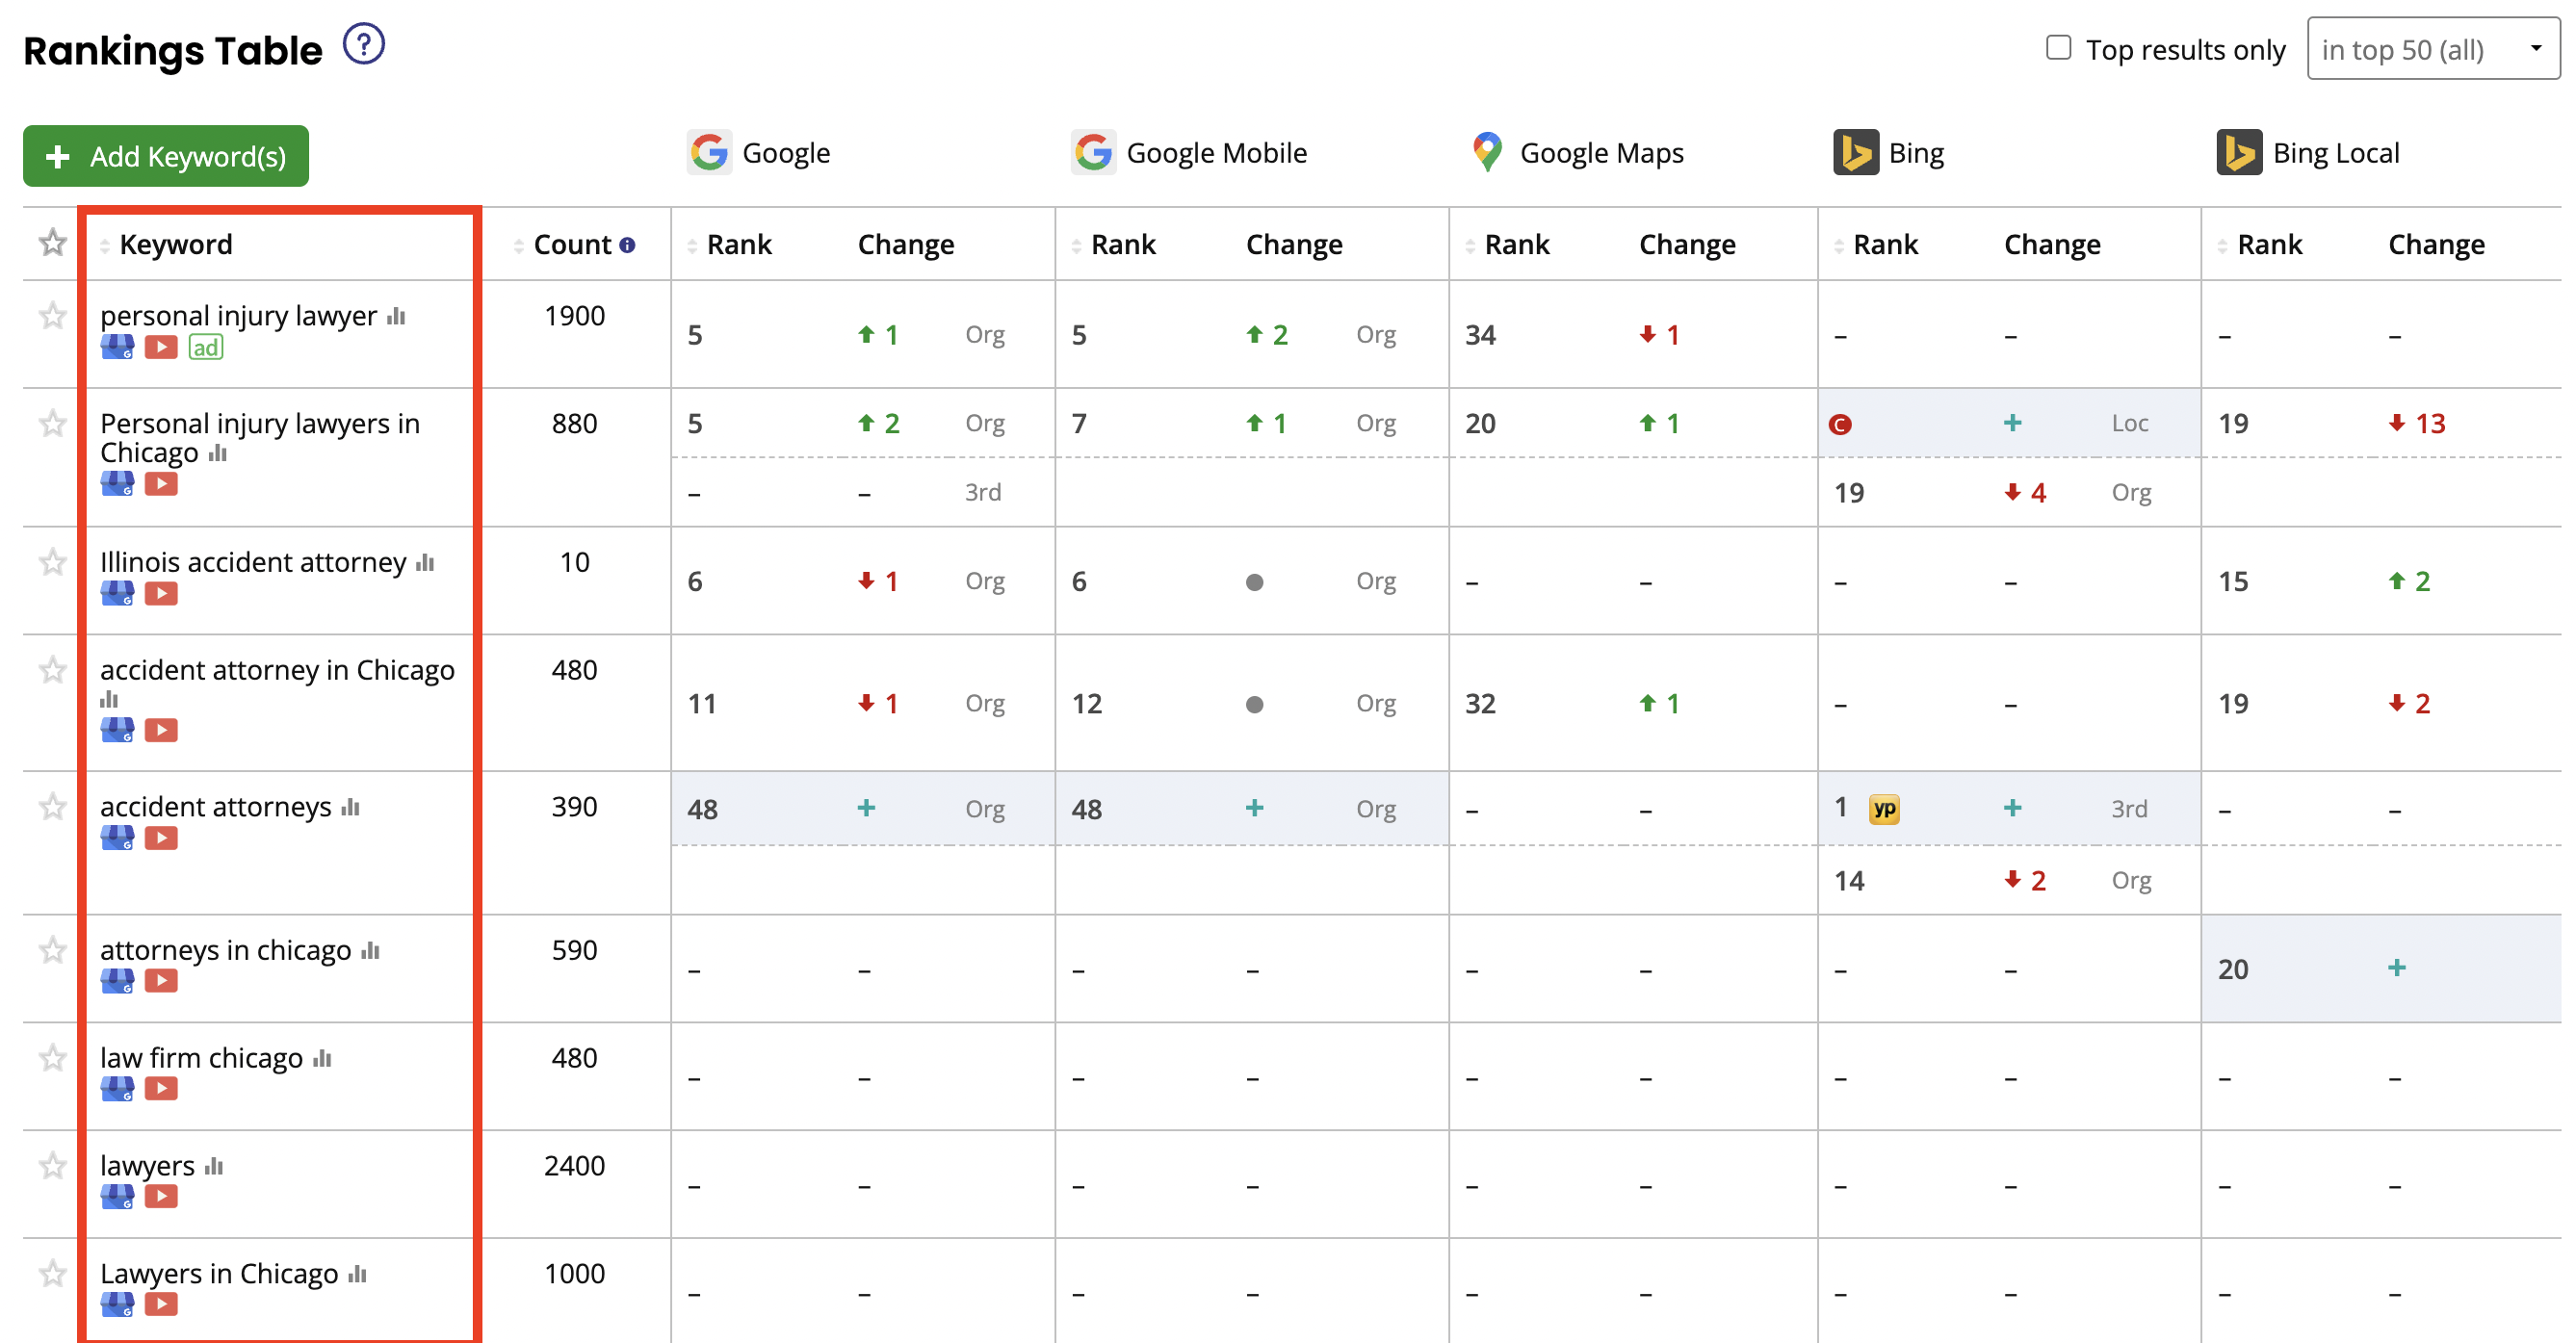Click the Add Keyword(s) button
Screen dimensions: 2576x1343
[166, 156]
